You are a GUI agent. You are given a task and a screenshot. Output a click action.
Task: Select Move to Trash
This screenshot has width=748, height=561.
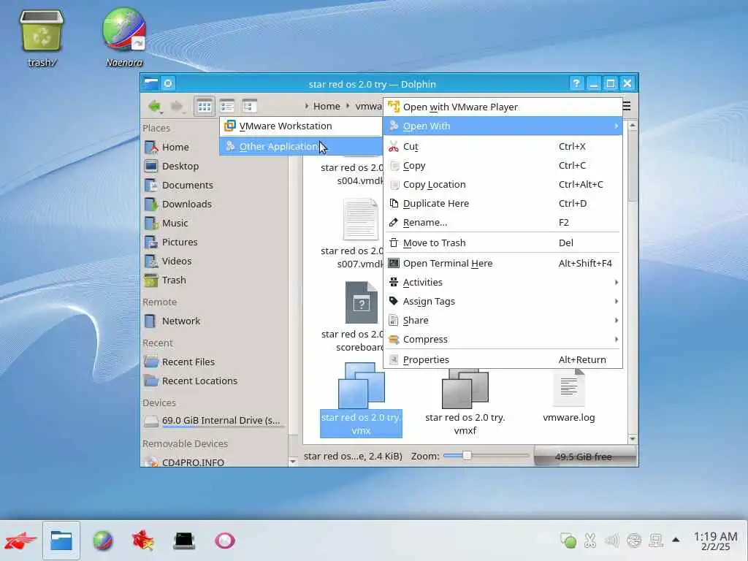(x=503, y=243)
